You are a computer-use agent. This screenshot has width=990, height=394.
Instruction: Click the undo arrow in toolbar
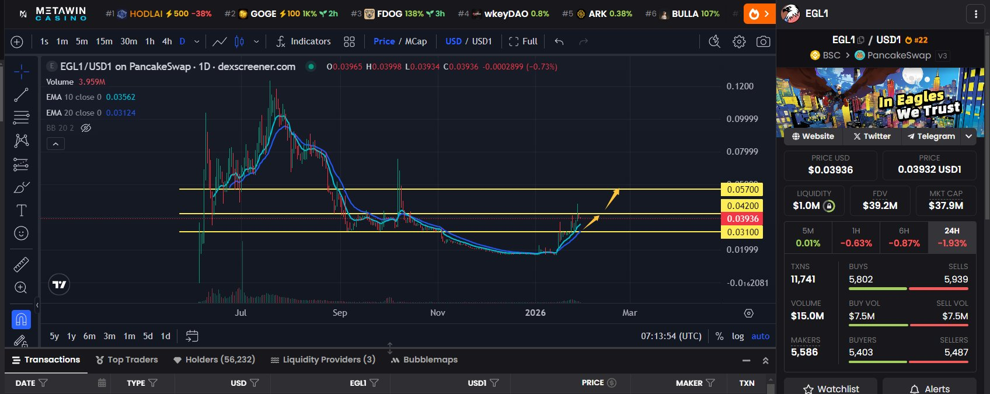[559, 41]
